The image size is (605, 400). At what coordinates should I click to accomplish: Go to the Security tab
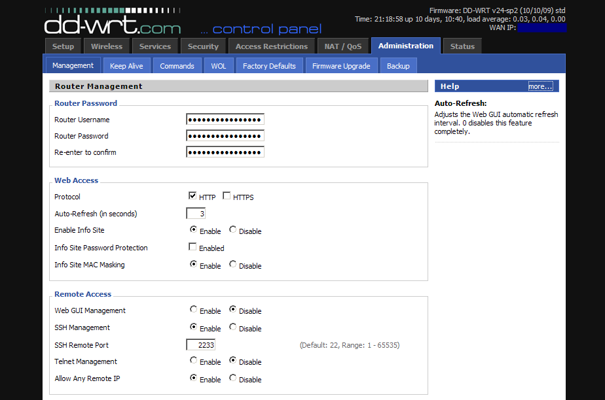(x=203, y=46)
